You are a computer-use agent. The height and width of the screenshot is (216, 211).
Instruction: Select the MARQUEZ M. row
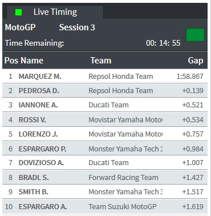point(105,76)
